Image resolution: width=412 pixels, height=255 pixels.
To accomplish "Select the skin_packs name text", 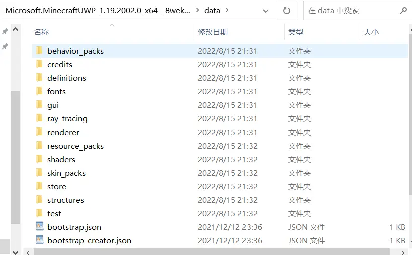I will coord(66,173).
